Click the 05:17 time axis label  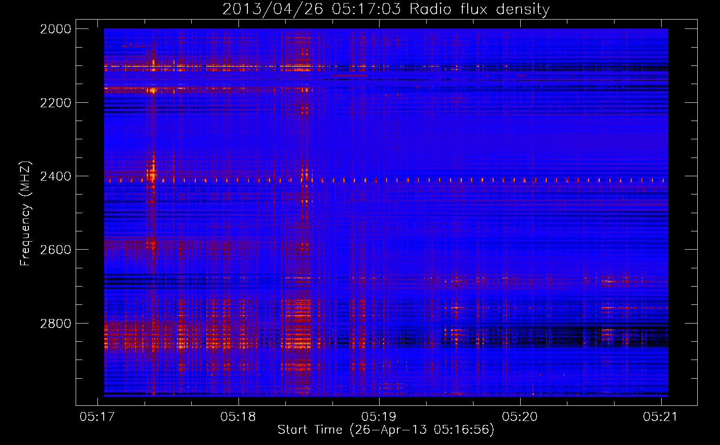coord(97,417)
